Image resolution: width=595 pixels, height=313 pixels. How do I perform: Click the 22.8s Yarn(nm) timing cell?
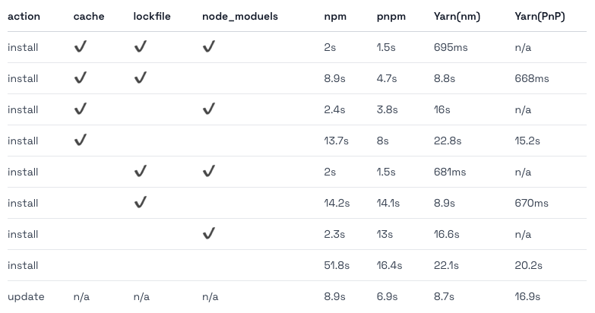[446, 141]
